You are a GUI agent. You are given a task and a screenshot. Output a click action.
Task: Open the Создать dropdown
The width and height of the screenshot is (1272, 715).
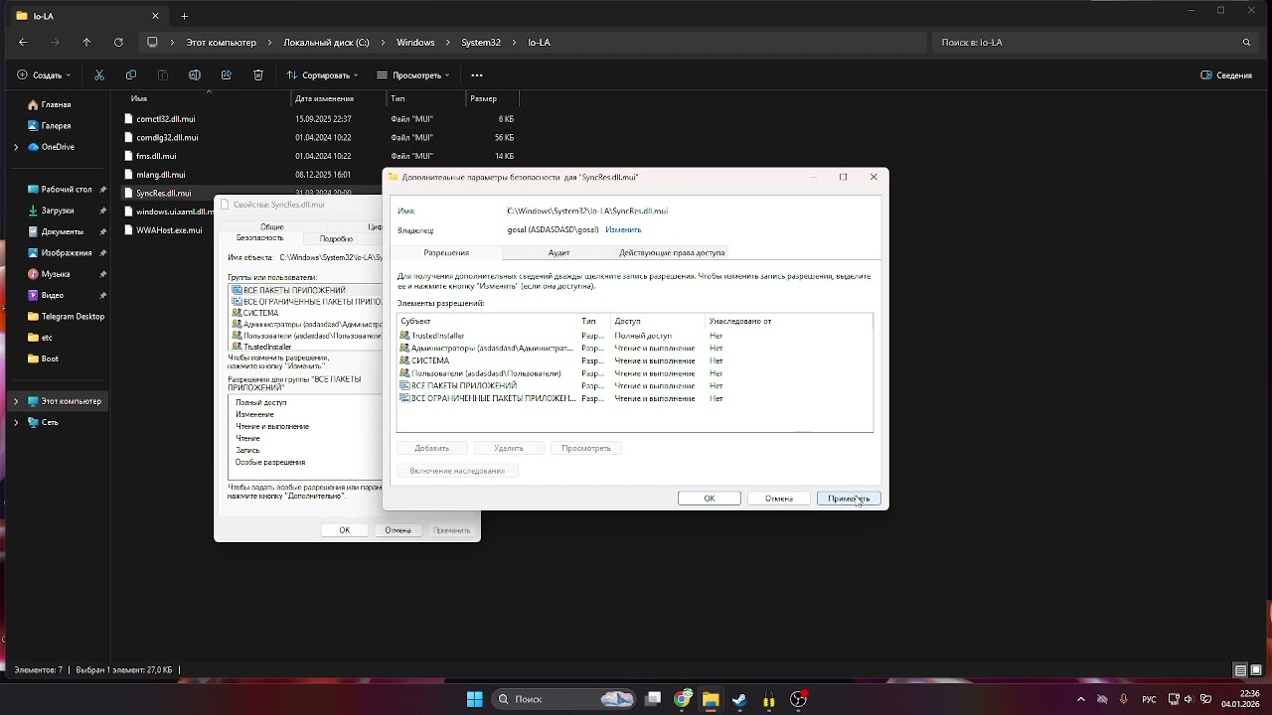coord(45,74)
